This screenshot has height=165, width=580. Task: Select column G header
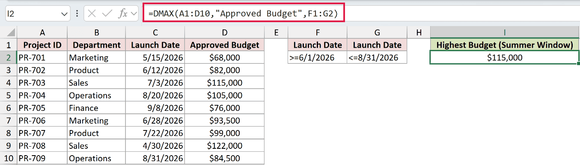(377, 32)
